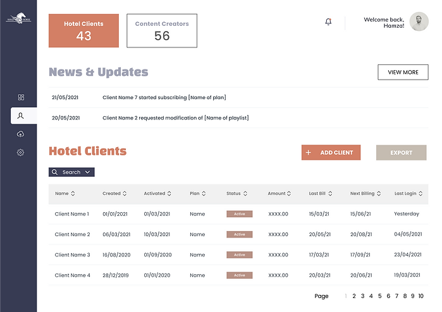Open Client Name 4 row

click(238, 275)
